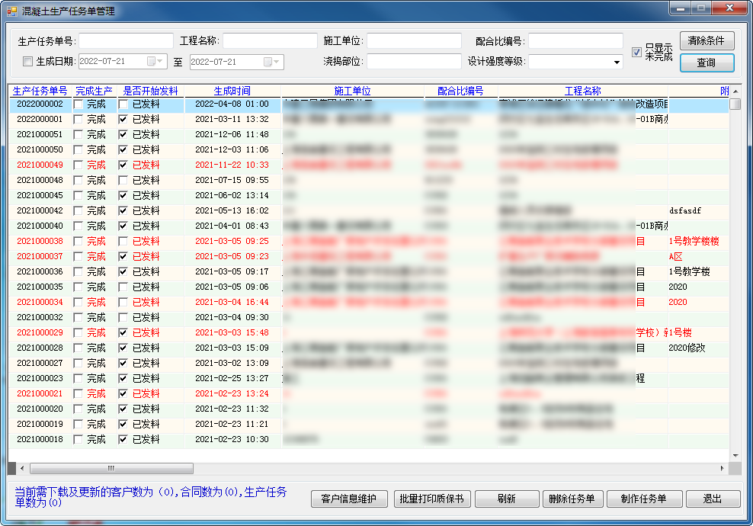Check 完成 box for task 2022000002
The height and width of the screenshot is (526, 753).
pyautogui.click(x=78, y=104)
